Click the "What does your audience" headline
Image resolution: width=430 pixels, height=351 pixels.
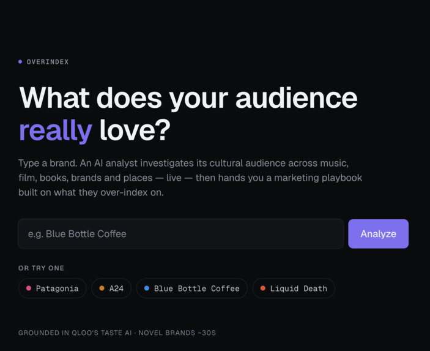click(188, 98)
